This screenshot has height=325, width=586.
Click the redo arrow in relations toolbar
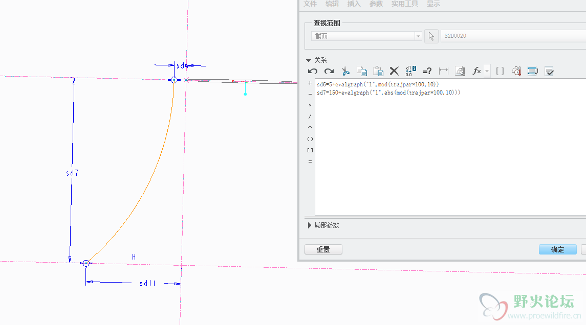[x=329, y=71]
